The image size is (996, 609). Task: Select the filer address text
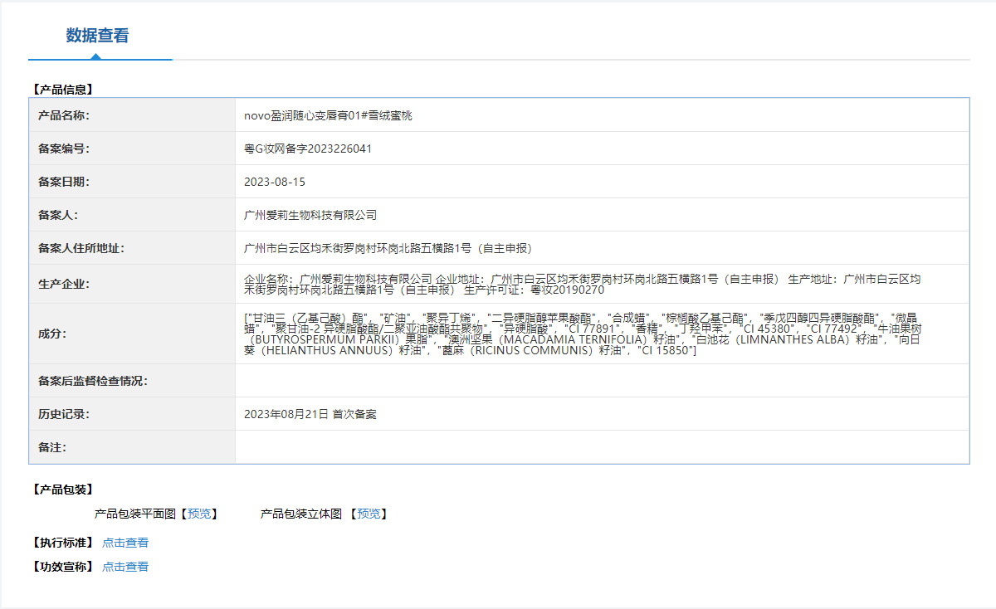pos(388,248)
